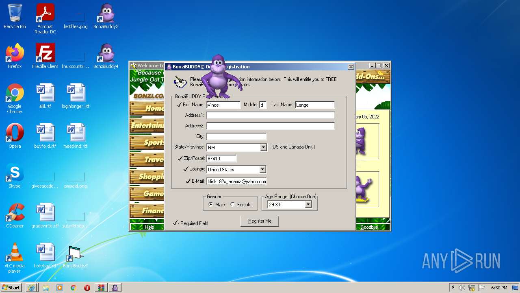The width and height of the screenshot is (520, 293).
Task: Click the Opera icon in taskbar
Action: point(87,288)
